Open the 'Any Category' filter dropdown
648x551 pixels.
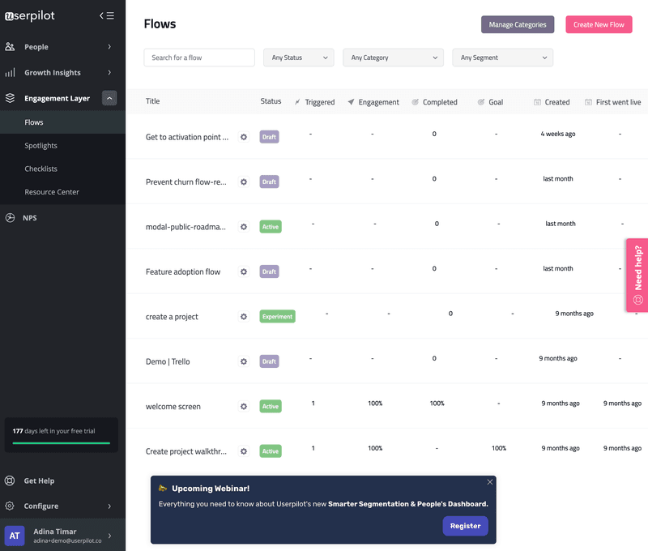tap(393, 58)
